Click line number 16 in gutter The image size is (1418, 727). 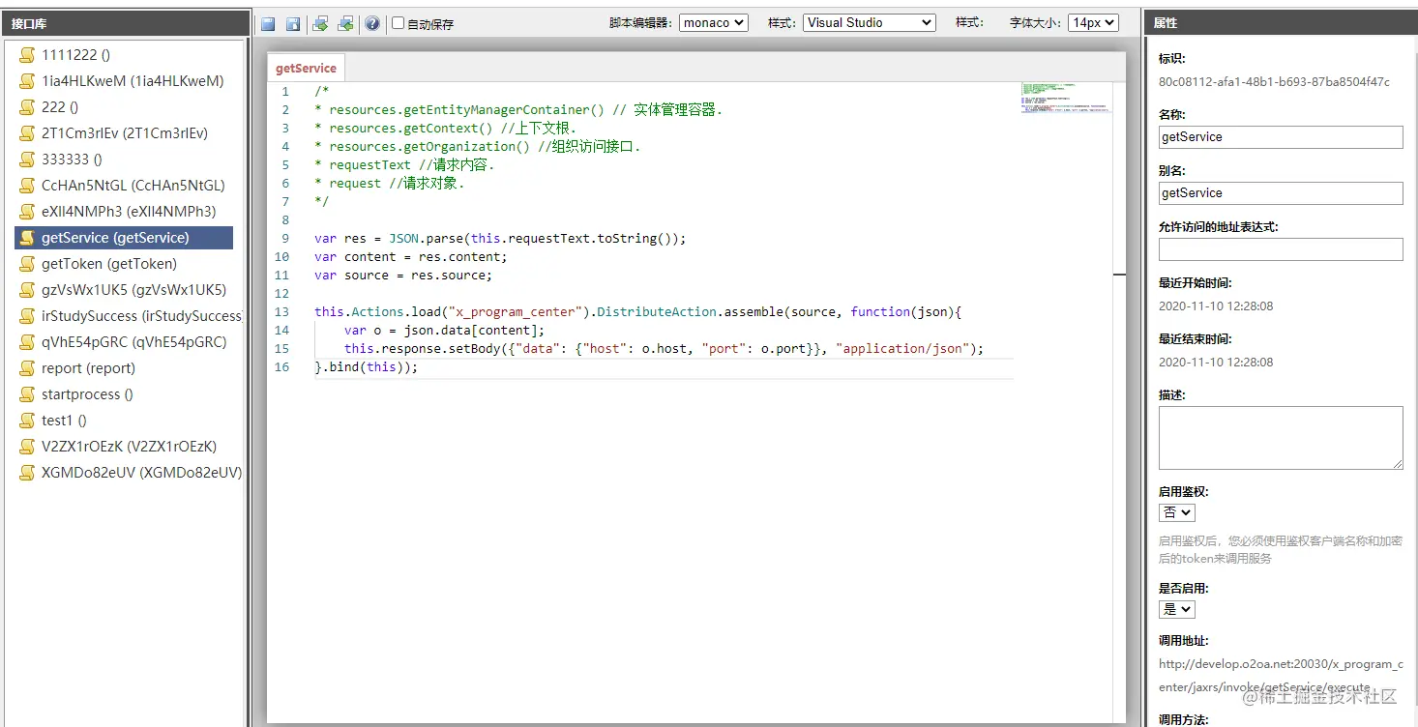coord(281,367)
